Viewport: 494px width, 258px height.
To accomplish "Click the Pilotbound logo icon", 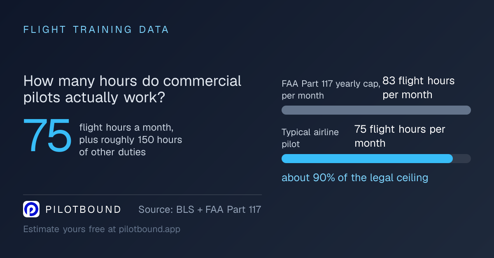I will click(x=31, y=209).
